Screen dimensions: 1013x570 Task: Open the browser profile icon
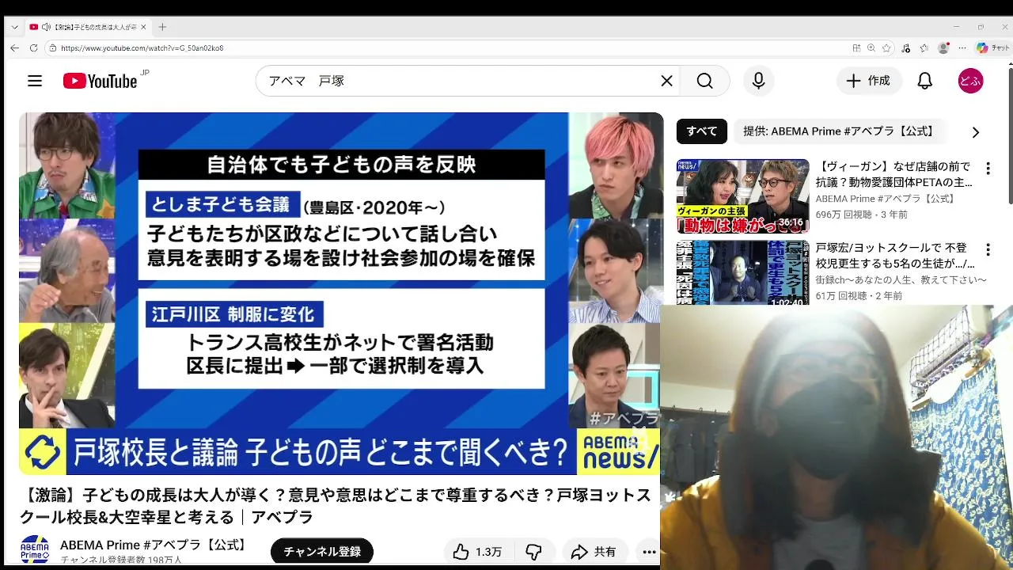pyautogui.click(x=943, y=47)
